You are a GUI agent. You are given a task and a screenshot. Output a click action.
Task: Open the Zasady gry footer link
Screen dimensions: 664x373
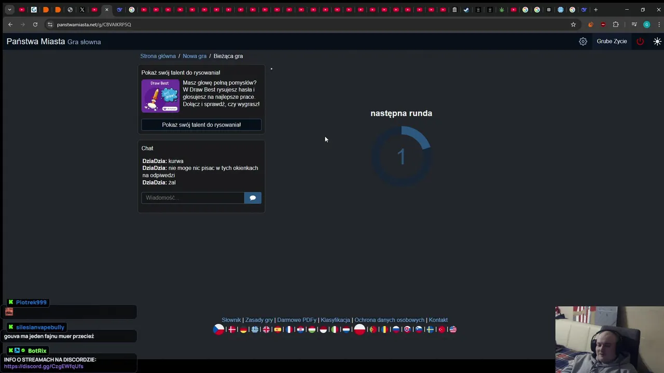click(259, 320)
